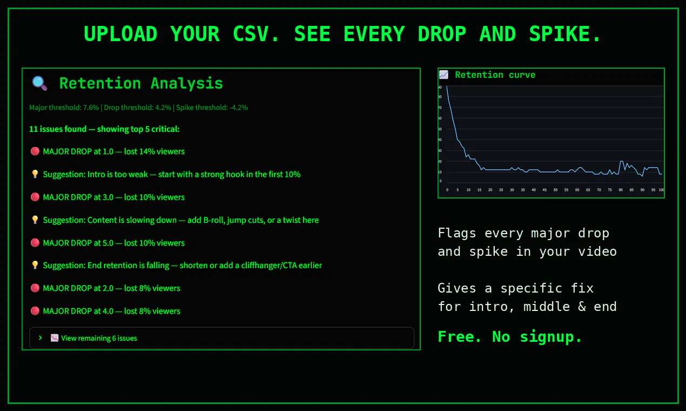Screen dimensions: 686x411
Task: Click 'MAJOR DROP at 2.0 — lost 8% viewers'
Action: [112, 288]
